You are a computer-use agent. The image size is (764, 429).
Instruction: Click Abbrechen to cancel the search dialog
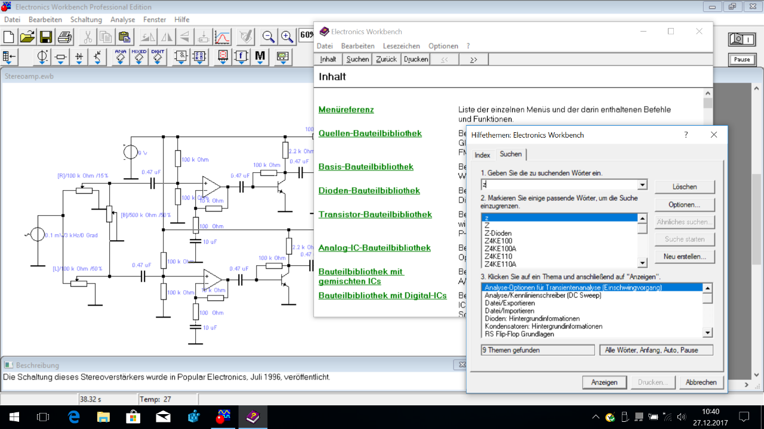point(701,383)
